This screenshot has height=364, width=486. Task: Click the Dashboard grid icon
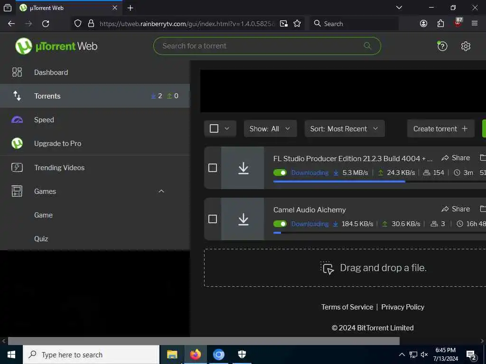(17, 72)
